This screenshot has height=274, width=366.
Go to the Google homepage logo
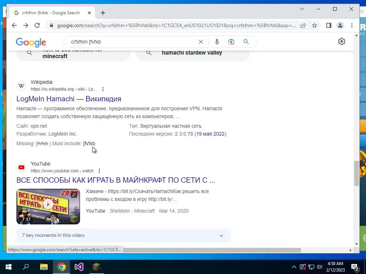[x=31, y=42]
